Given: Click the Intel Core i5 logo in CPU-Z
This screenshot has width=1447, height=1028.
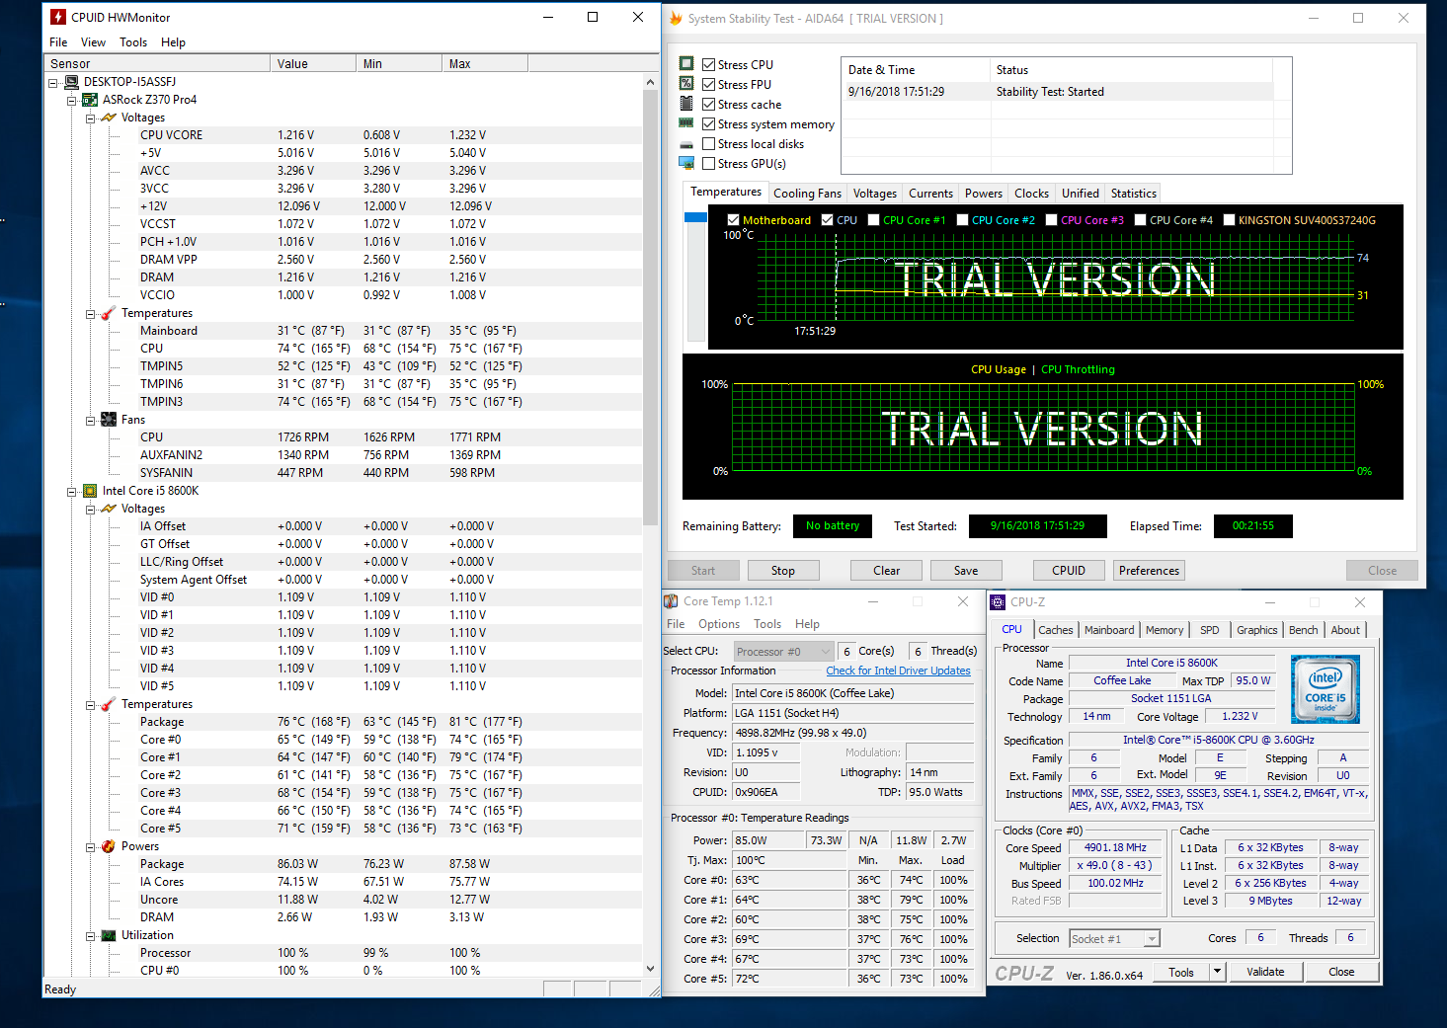Looking at the screenshot, I should click(1325, 689).
